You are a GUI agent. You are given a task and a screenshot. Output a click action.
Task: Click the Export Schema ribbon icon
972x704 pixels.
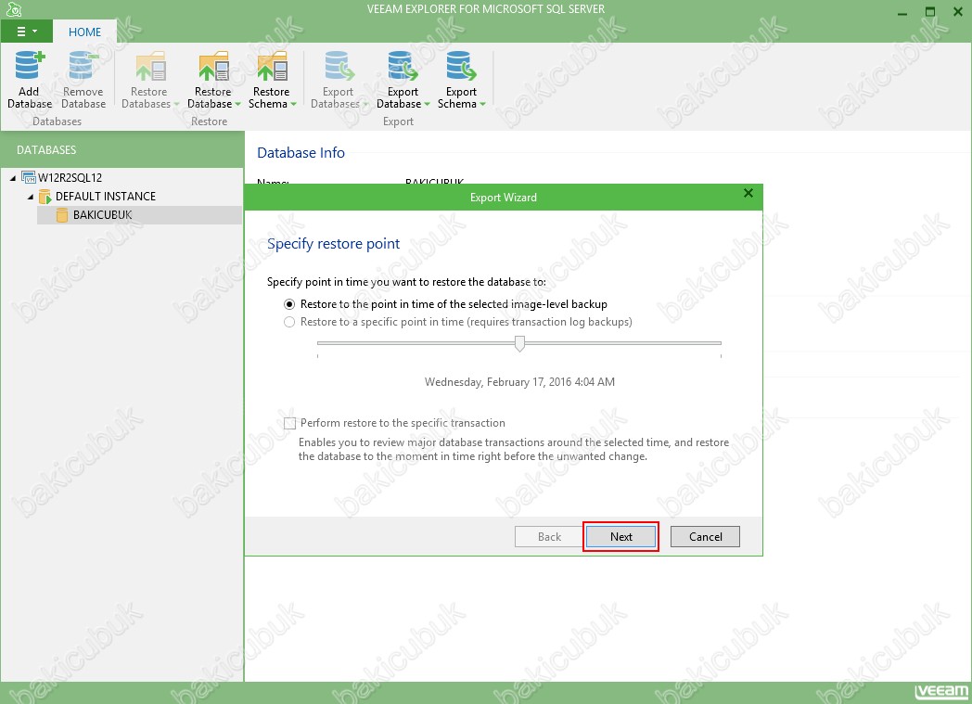(461, 66)
